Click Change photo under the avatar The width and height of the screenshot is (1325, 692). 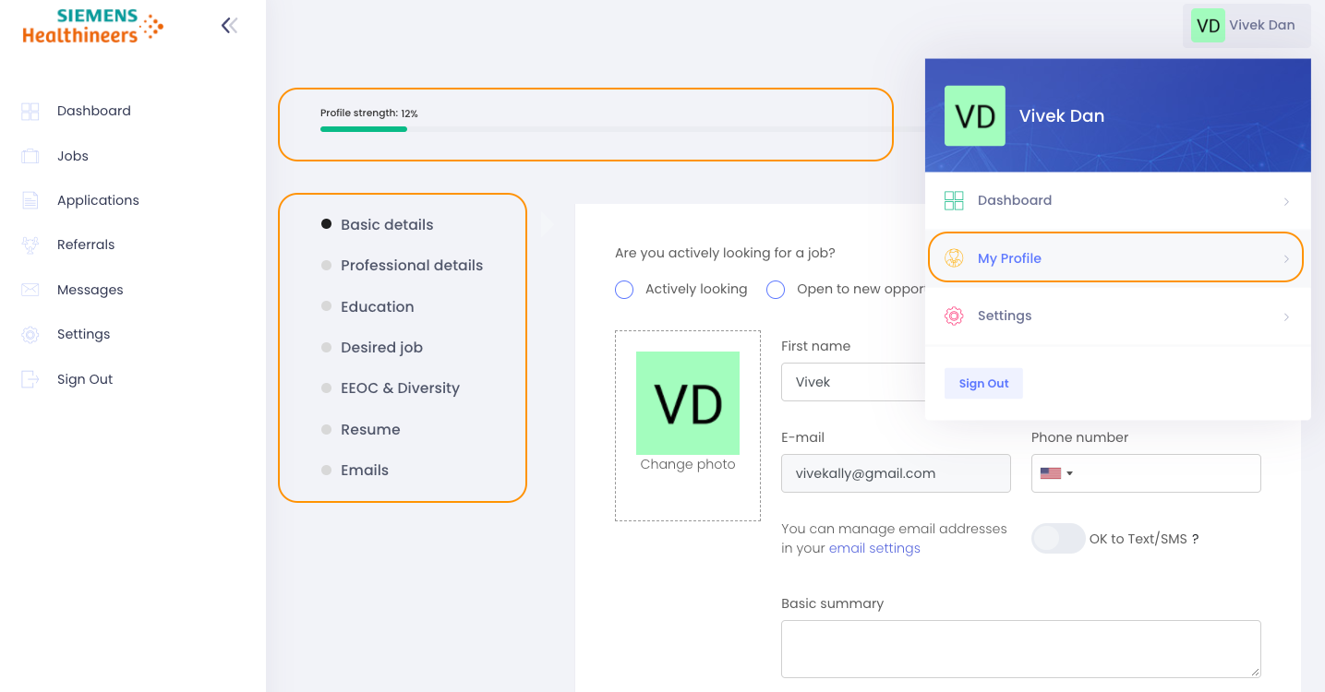688,464
